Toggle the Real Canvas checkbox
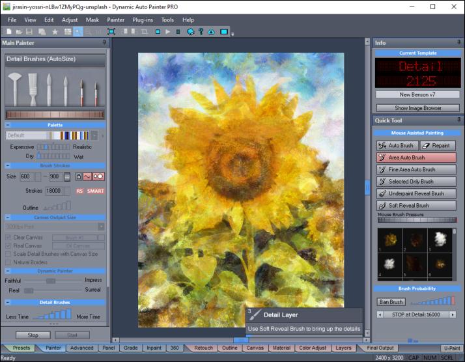The height and width of the screenshot is (362, 465). pyautogui.click(x=8, y=245)
